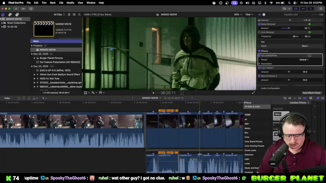Click the Volume slider handle

point(290,20)
